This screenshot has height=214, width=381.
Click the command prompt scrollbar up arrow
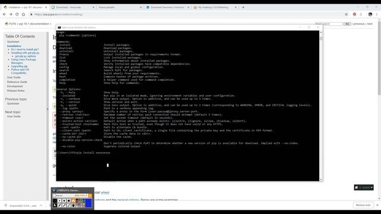(321, 32)
